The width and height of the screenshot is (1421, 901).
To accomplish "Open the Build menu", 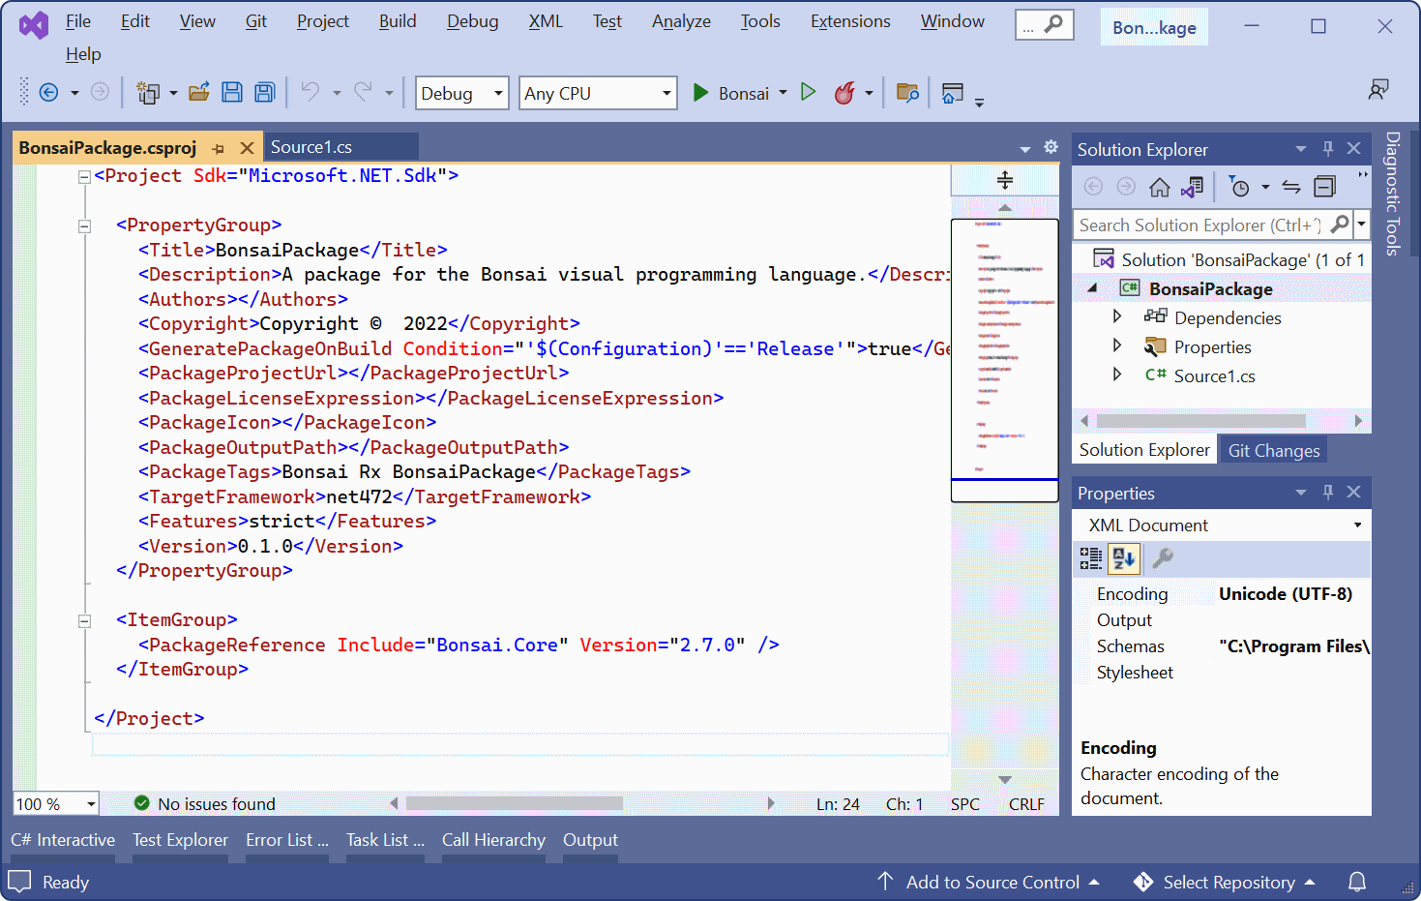I will pos(398,21).
